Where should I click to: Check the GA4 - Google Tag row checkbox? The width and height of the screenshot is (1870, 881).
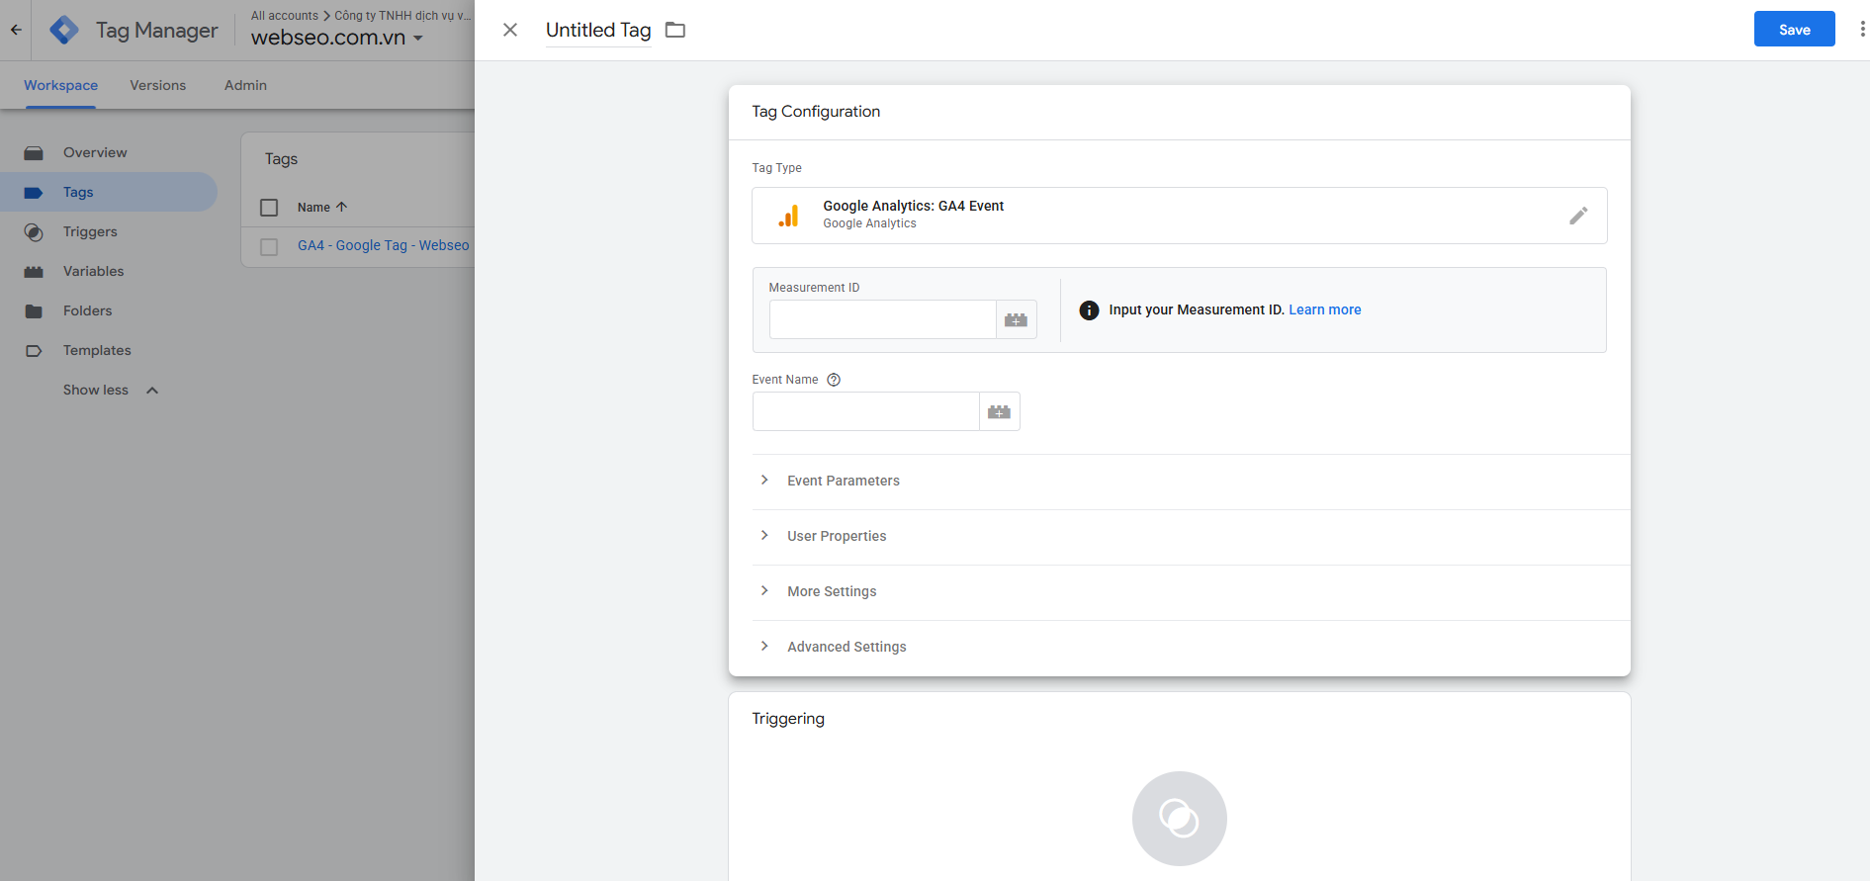pos(269,246)
